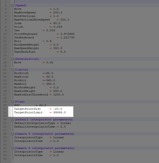Click the [Camera 6 interpolator parameters] header

click(44, 148)
